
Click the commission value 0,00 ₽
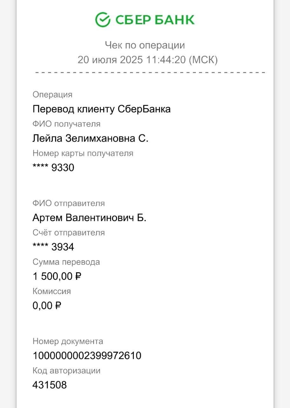point(47,306)
